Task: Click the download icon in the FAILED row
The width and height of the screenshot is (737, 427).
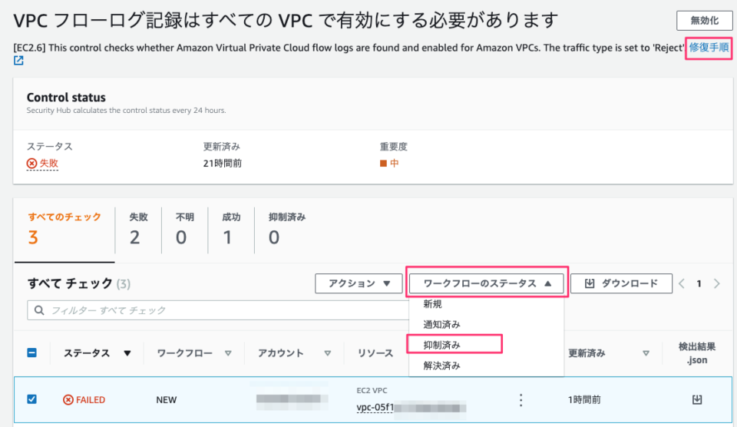Action: [697, 399]
